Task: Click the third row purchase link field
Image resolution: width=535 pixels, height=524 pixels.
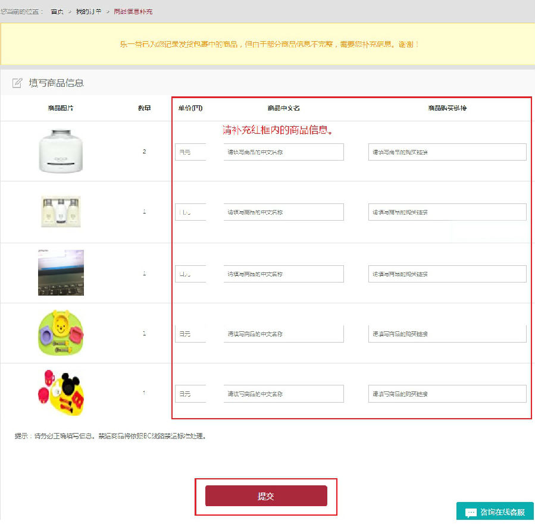Action: pos(447,274)
